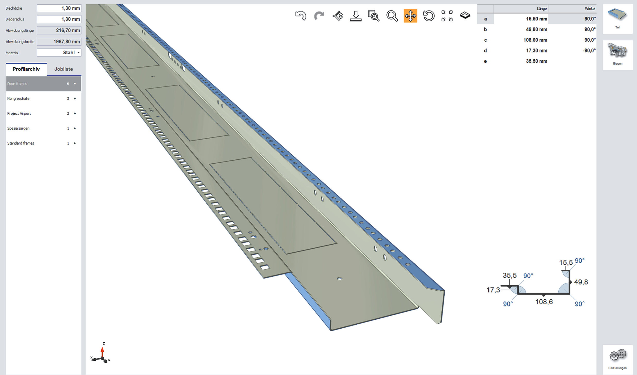
Task: Open the Biegen bending view
Action: [x=617, y=55]
